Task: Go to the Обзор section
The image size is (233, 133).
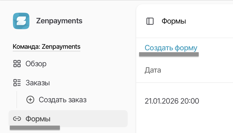Action: [x=36, y=64]
